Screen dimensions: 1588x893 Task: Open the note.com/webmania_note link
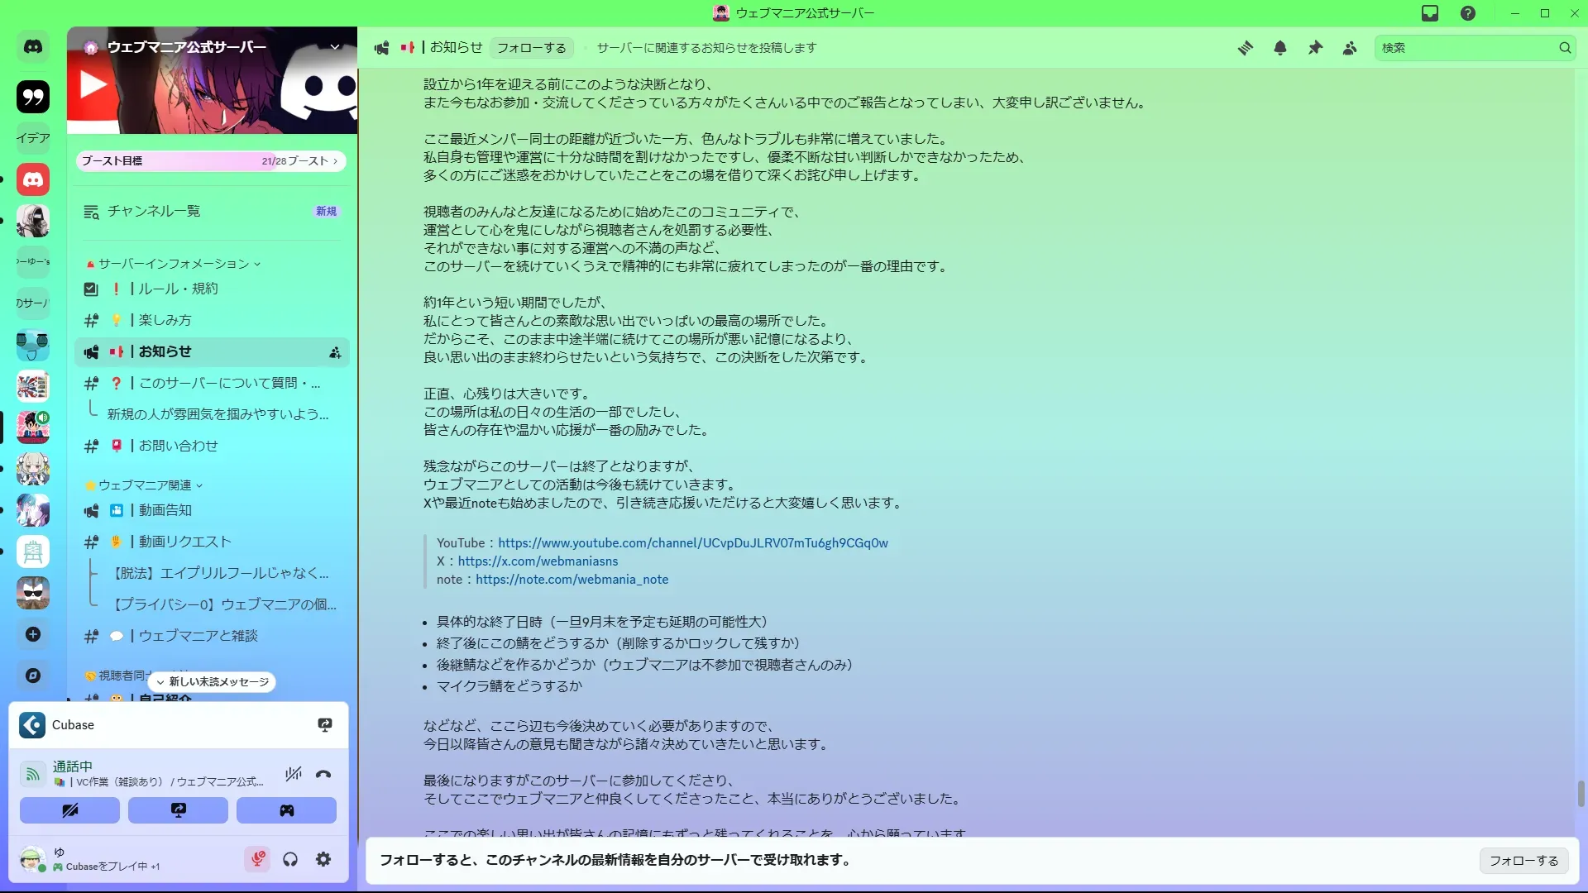(572, 580)
